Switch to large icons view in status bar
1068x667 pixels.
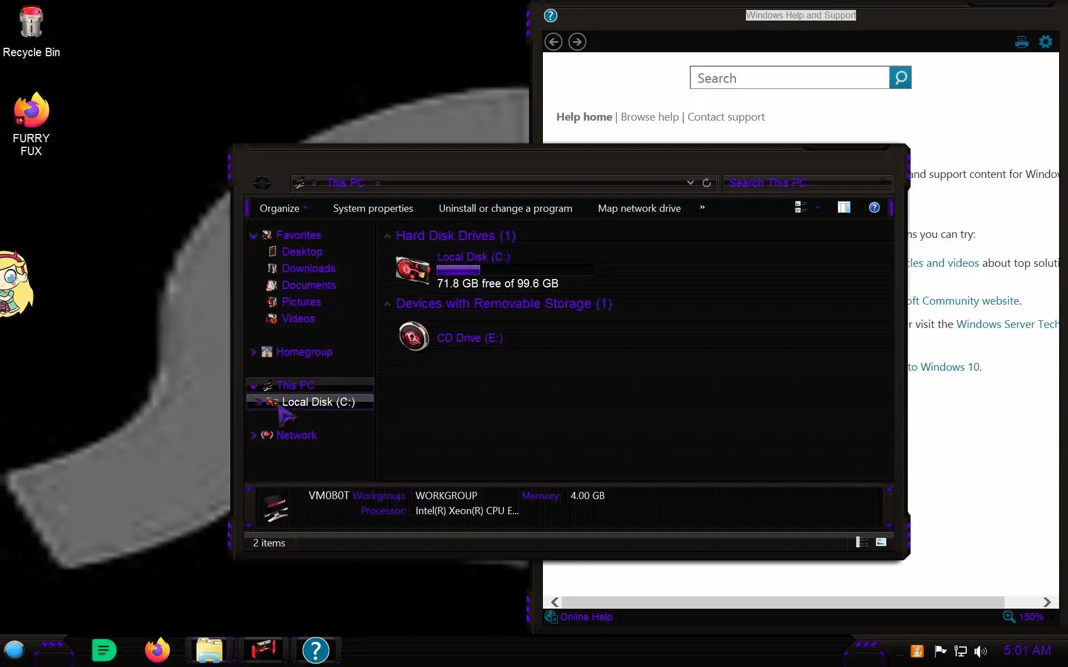881,542
